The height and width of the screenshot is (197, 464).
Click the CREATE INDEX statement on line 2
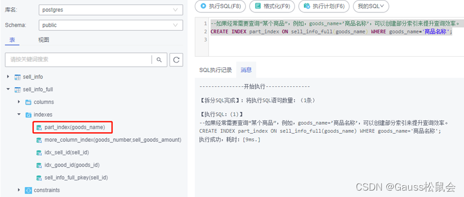pyautogui.click(x=332, y=32)
